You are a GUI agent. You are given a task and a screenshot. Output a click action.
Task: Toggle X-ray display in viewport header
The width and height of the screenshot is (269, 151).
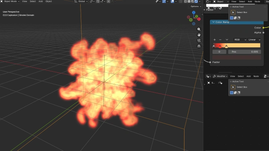(x=181, y=1)
